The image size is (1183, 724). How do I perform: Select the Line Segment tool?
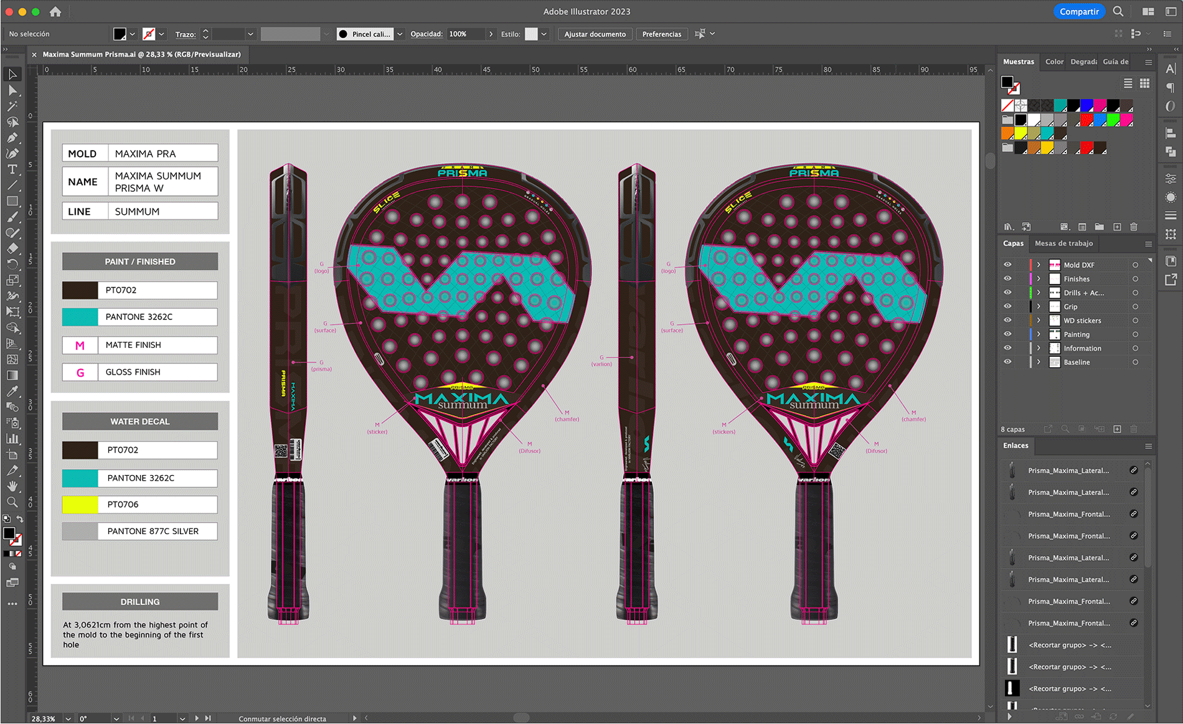click(12, 185)
